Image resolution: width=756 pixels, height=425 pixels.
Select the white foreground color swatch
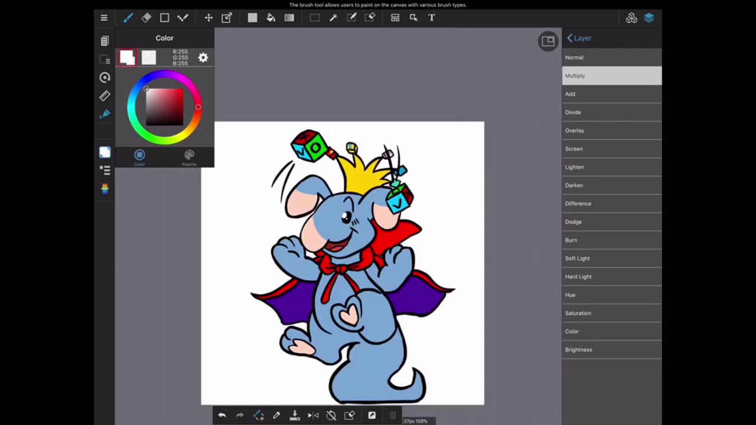pos(127,57)
